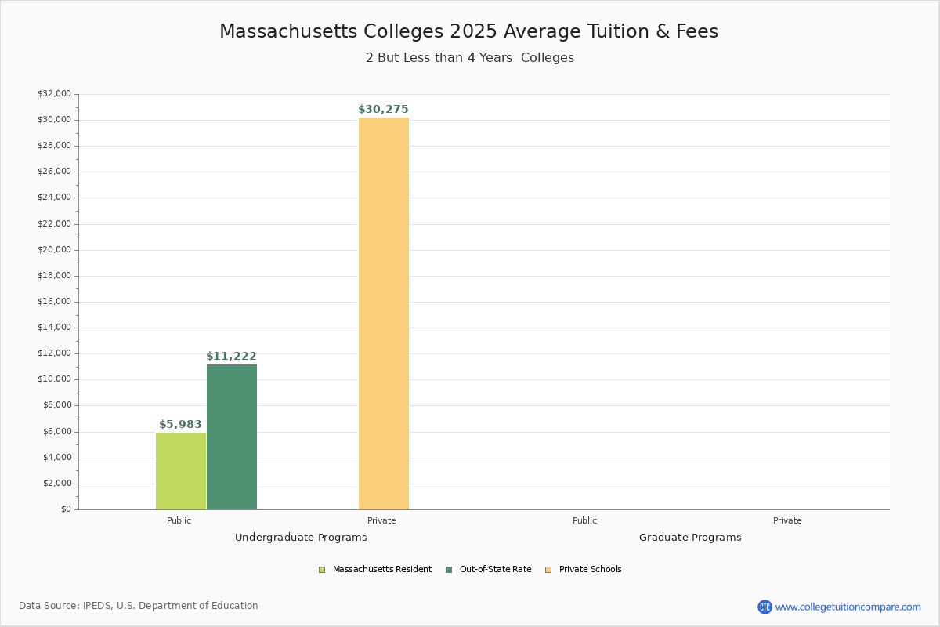This screenshot has height=627, width=940.
Task: Click the $5,983 Massachusetts resident bar
Action: 181,470
